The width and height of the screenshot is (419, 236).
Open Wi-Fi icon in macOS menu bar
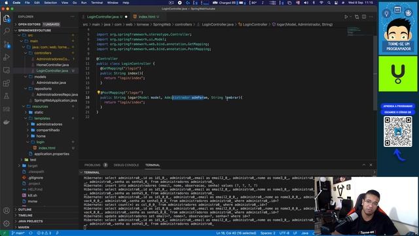tap(321, 3)
